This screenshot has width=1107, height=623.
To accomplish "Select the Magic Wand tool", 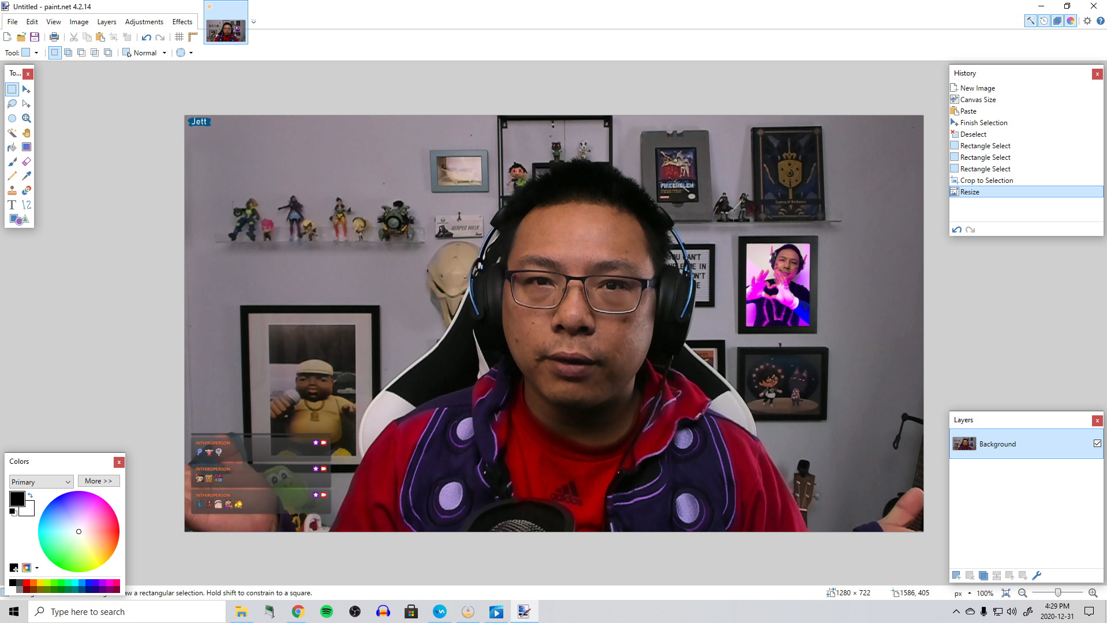I will click(x=12, y=133).
